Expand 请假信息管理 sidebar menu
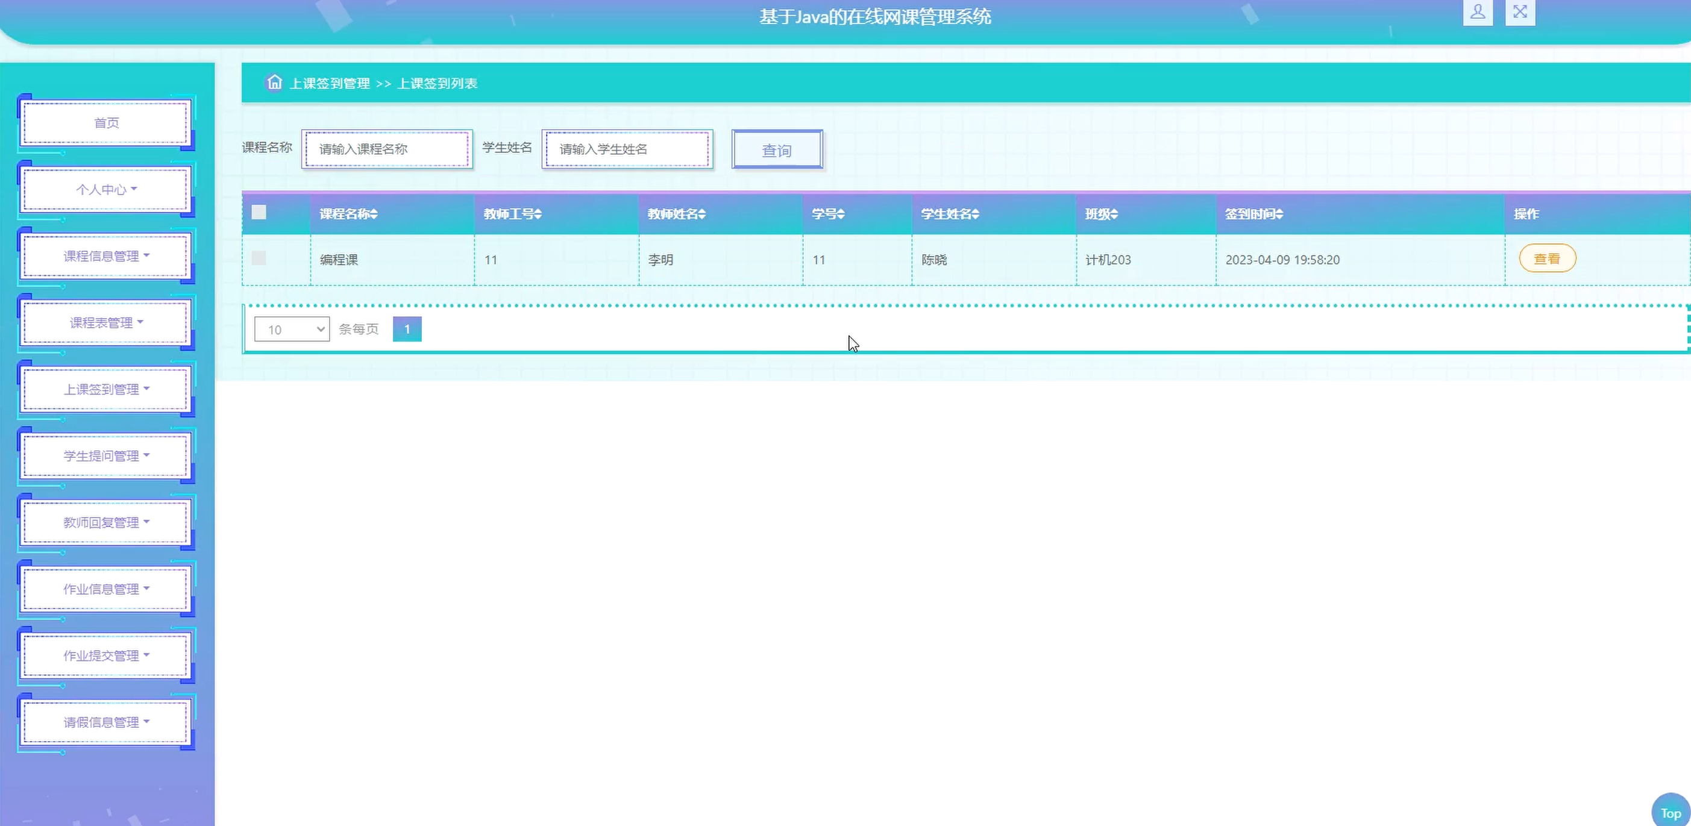 point(105,722)
